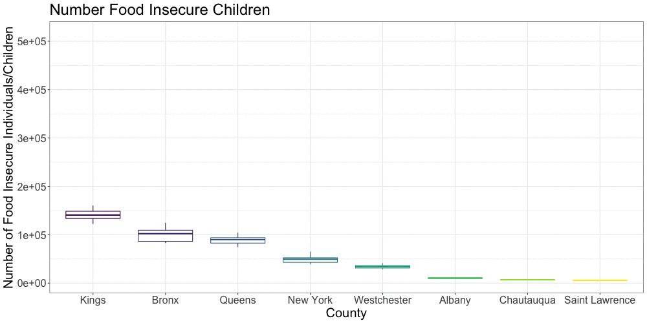Click the Kings x-axis tick label
Viewport: 647px width, 323px height.
pos(93,300)
